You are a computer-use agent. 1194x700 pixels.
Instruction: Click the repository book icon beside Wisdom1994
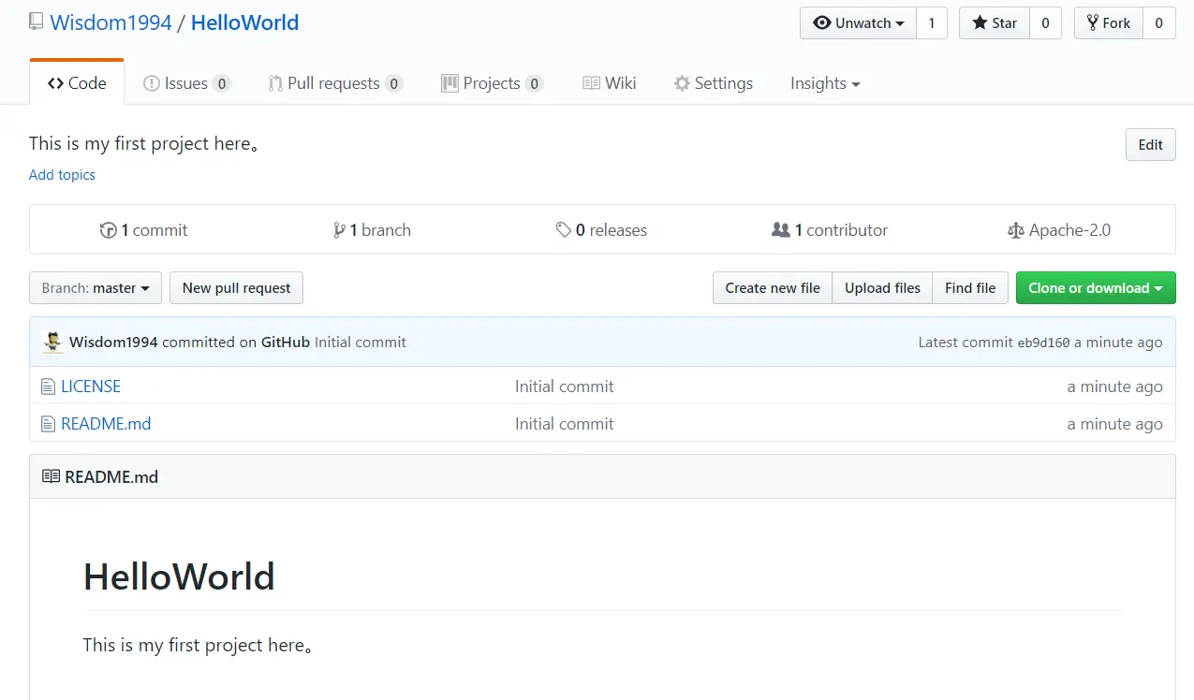coord(37,22)
